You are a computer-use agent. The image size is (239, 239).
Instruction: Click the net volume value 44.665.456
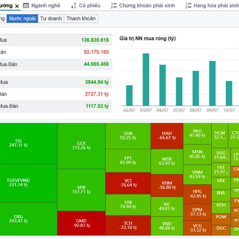click(96, 64)
